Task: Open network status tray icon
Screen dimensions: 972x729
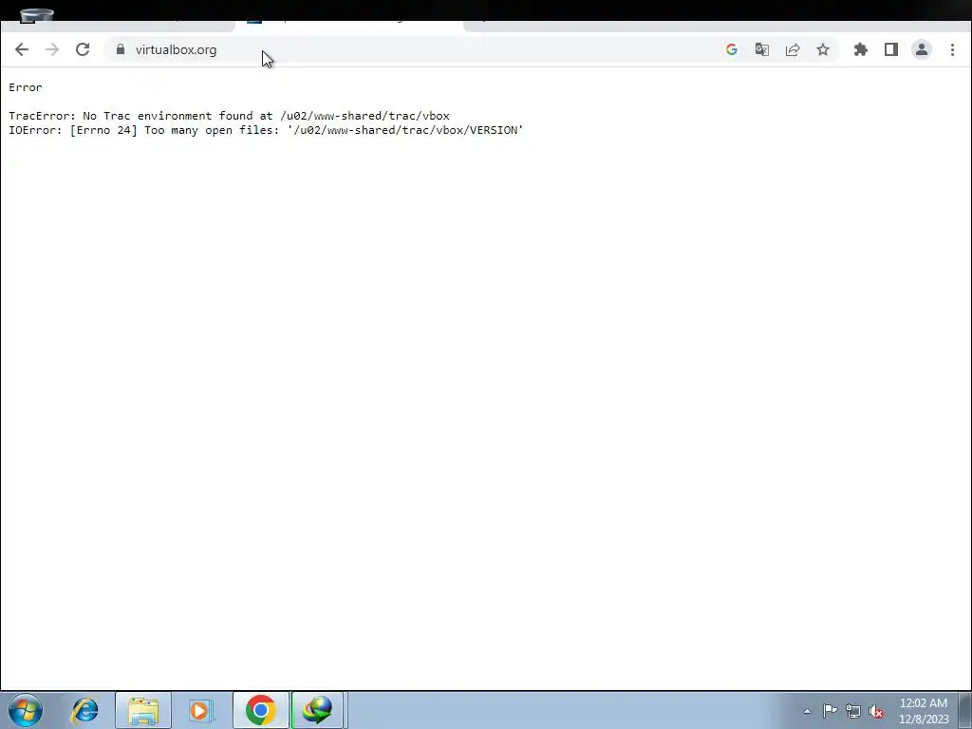Action: click(853, 711)
